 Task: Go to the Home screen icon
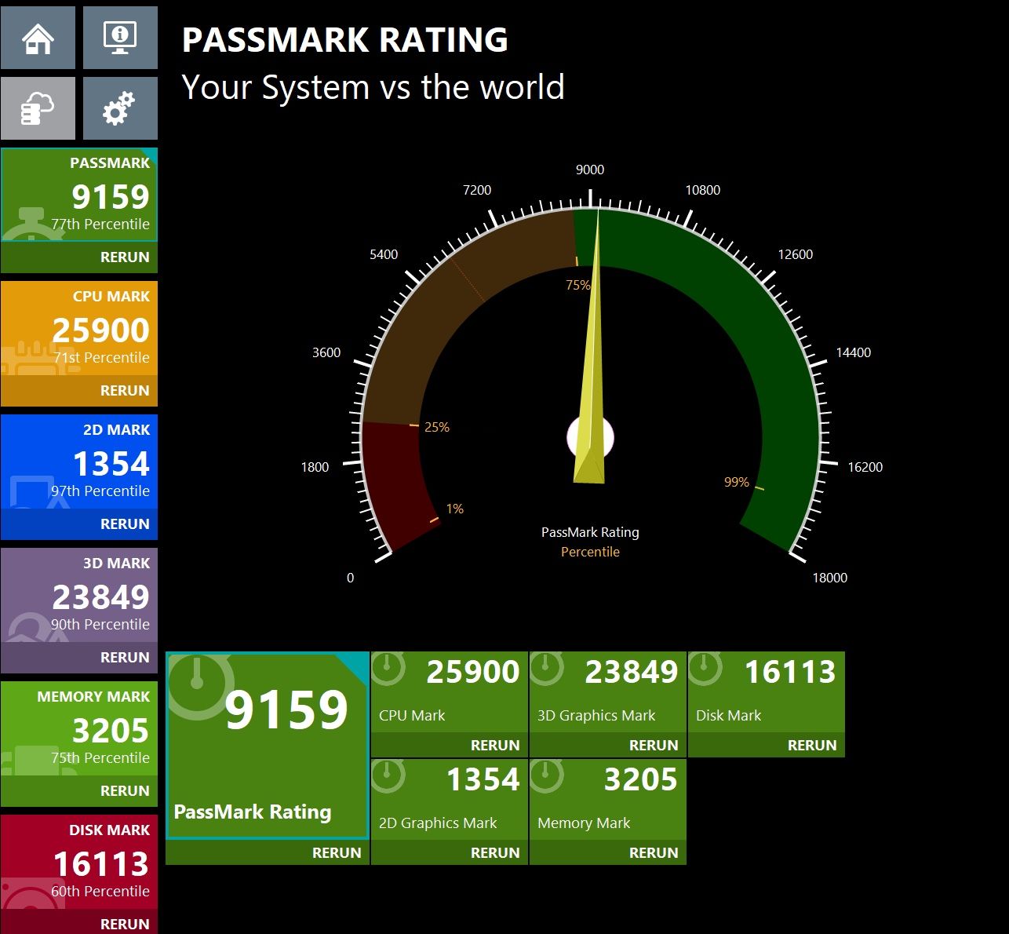point(38,38)
